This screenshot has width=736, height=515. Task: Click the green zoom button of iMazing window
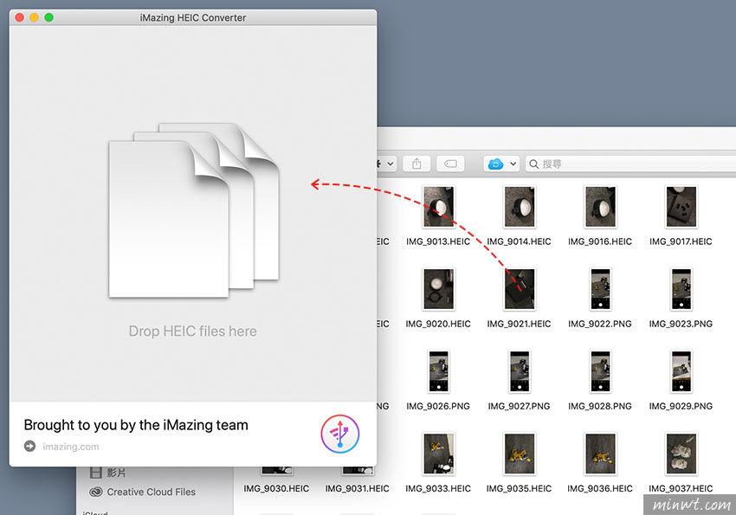click(48, 17)
